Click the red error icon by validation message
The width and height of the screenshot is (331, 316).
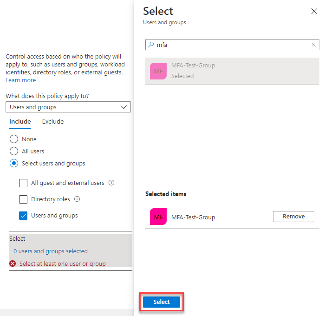coord(13,263)
